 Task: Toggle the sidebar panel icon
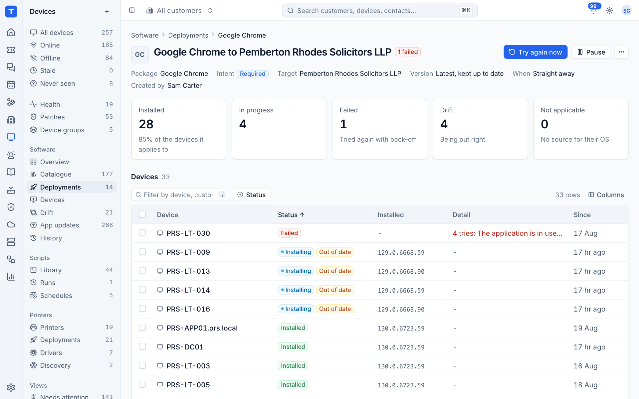tap(132, 10)
